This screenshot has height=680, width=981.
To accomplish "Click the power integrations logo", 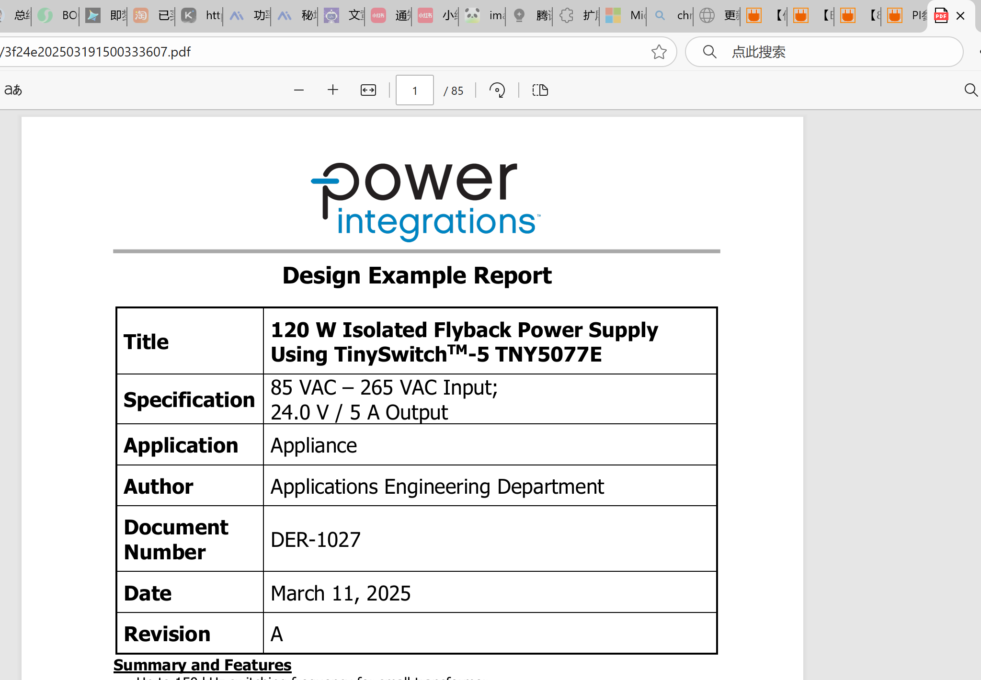I will [426, 202].
